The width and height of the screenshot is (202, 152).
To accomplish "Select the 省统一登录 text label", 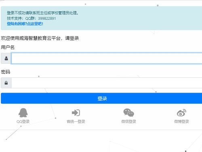I will (76, 122).
